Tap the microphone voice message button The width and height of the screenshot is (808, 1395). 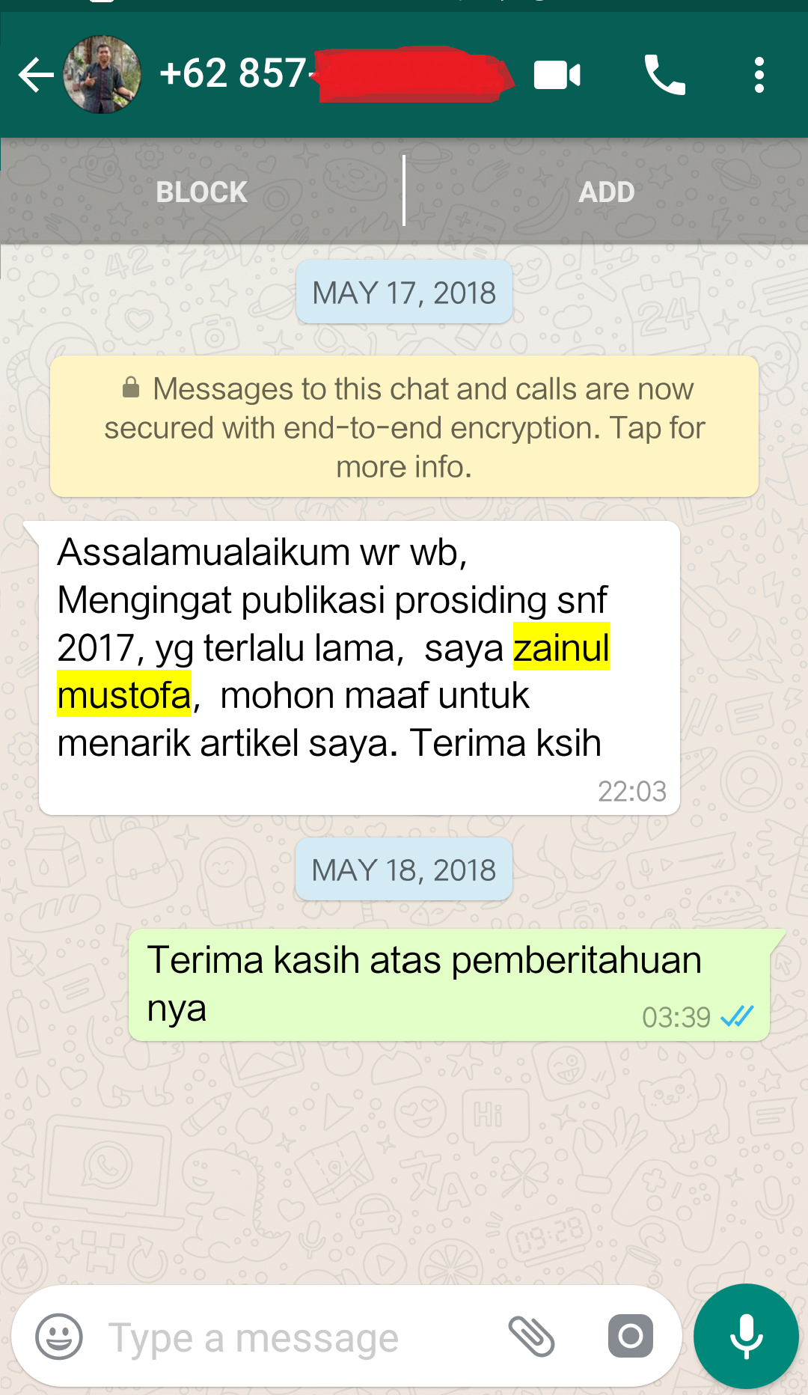pos(746,1336)
